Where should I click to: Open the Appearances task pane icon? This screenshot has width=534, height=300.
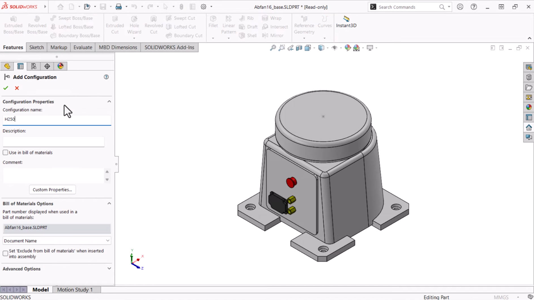pos(529,107)
